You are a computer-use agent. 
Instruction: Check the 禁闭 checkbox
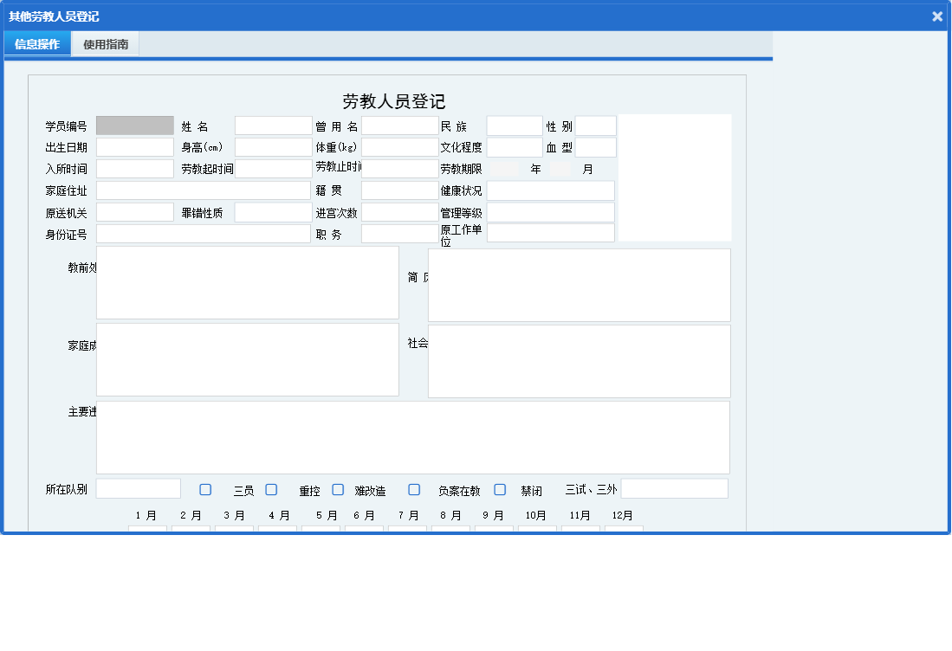coord(500,489)
